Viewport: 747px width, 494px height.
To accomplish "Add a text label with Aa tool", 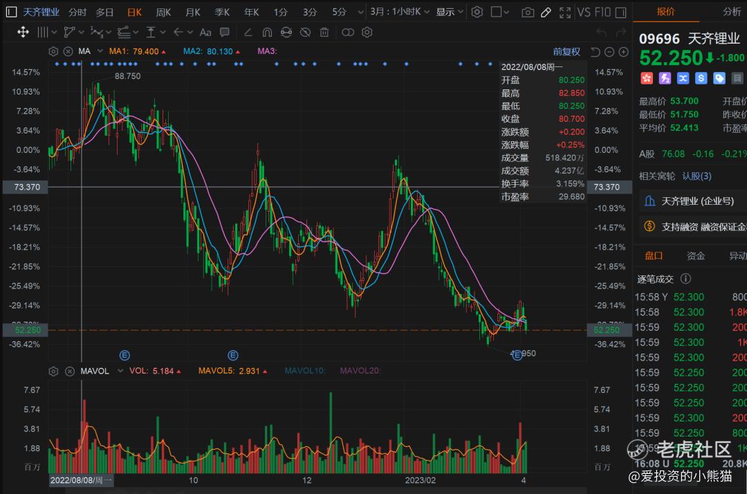I will tap(205, 33).
